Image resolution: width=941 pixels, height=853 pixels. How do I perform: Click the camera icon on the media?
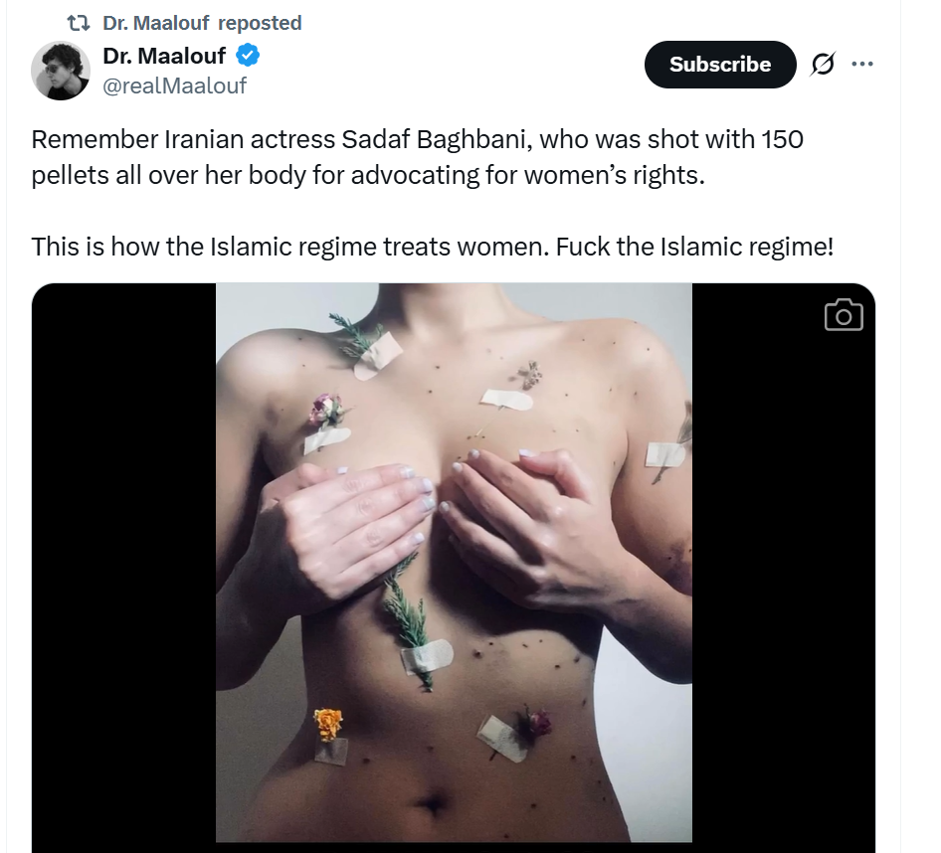[x=844, y=315]
